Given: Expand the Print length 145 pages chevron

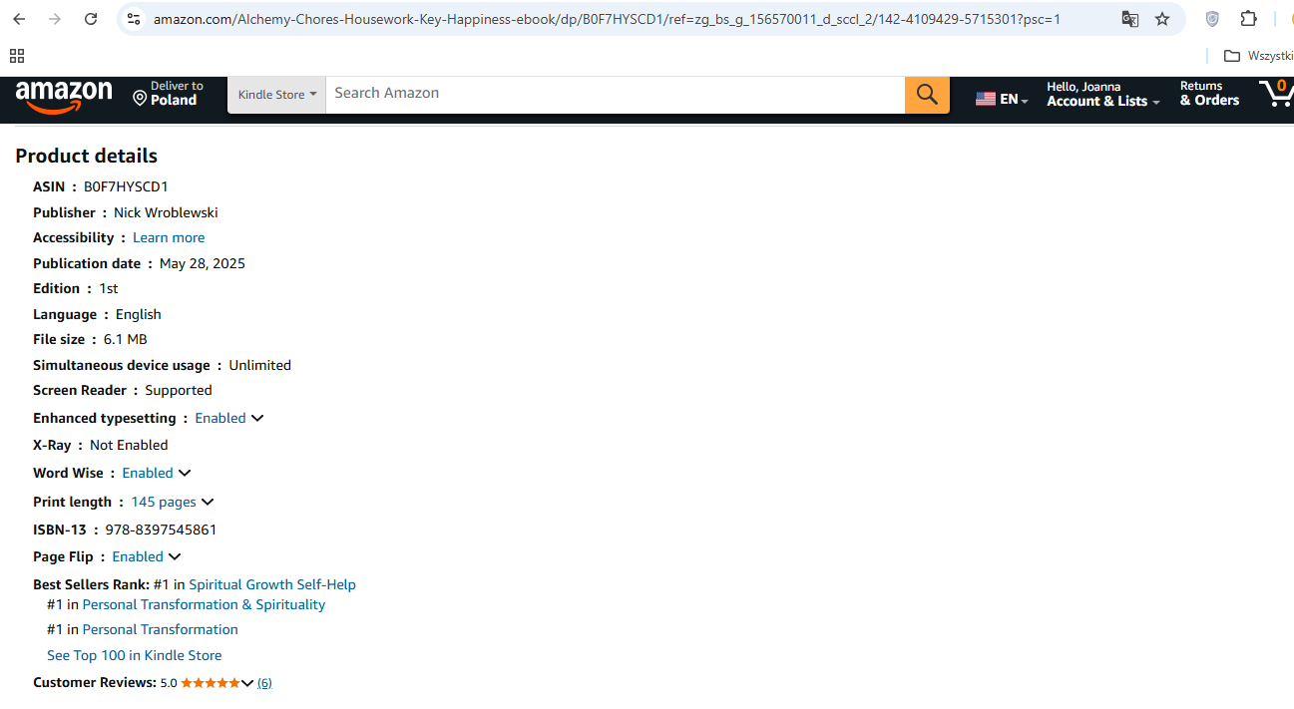Looking at the screenshot, I should [208, 503].
